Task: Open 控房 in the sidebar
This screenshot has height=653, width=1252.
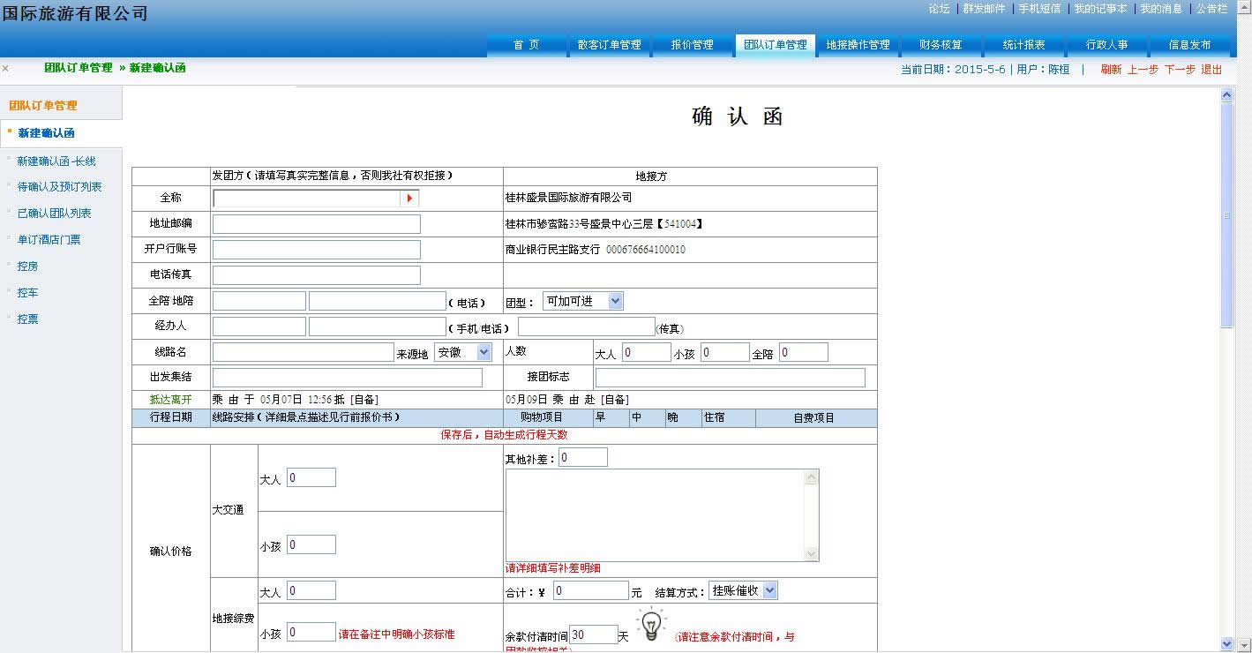Action: click(27, 266)
